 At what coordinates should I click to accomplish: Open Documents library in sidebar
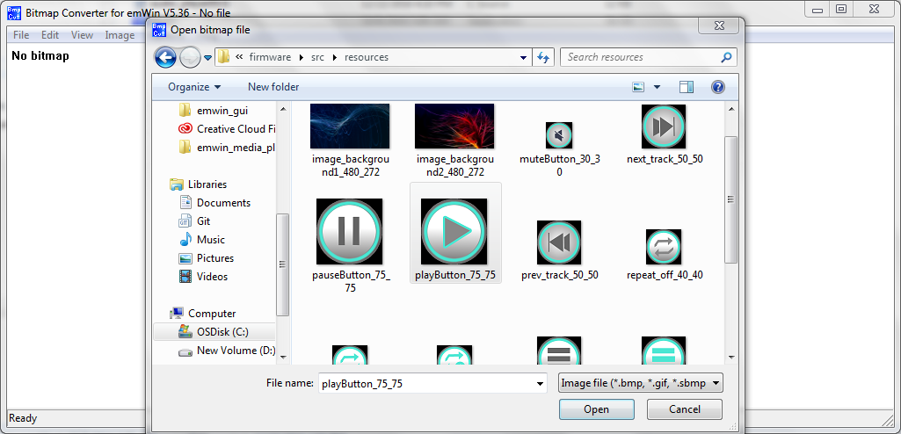click(214, 203)
